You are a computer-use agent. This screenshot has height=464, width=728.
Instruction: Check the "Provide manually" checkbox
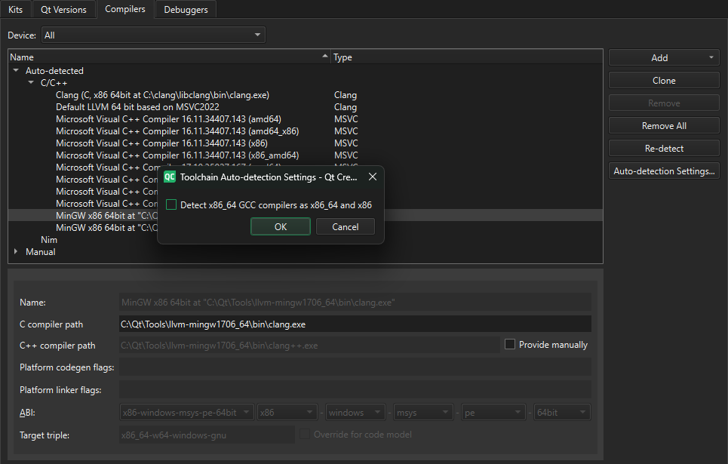pos(510,344)
